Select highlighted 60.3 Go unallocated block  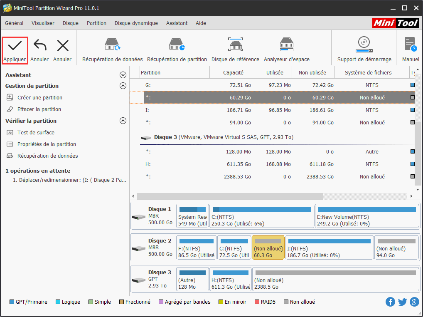[x=268, y=248]
